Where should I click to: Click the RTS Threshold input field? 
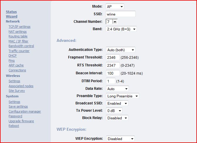[112, 65]
